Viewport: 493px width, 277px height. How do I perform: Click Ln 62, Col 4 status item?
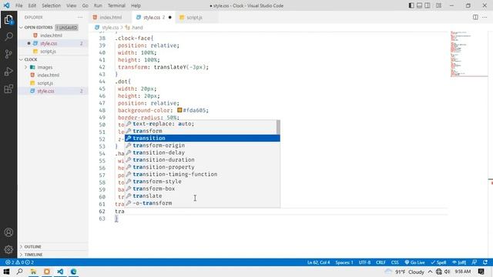click(x=318, y=262)
